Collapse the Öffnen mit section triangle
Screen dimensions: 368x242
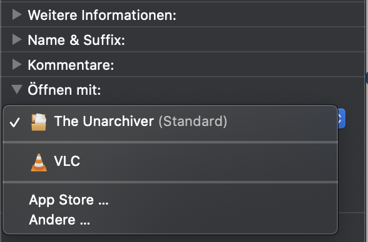(17, 89)
